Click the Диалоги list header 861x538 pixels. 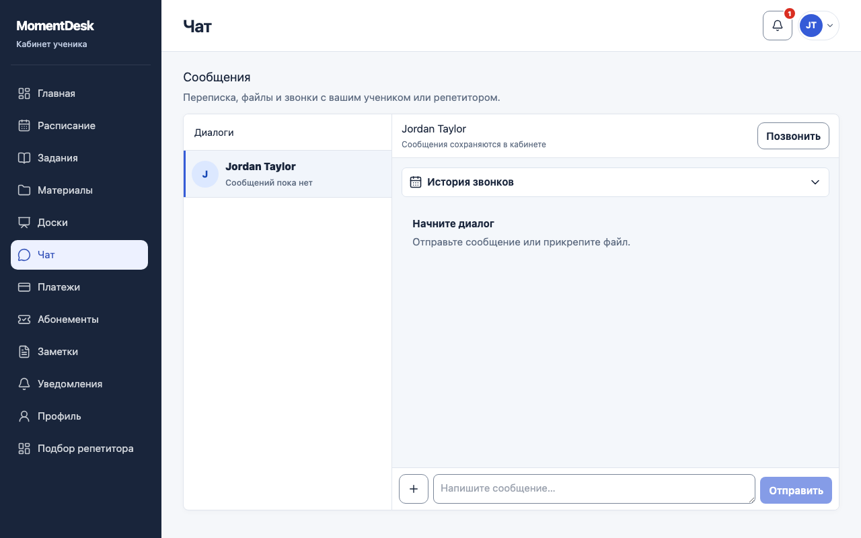pos(214,132)
